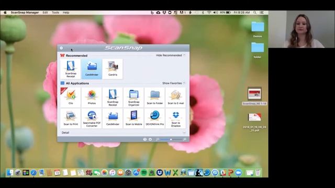This screenshot has height=188, width=335.
Task: Choose the Clio application tile
Action: click(x=71, y=97)
